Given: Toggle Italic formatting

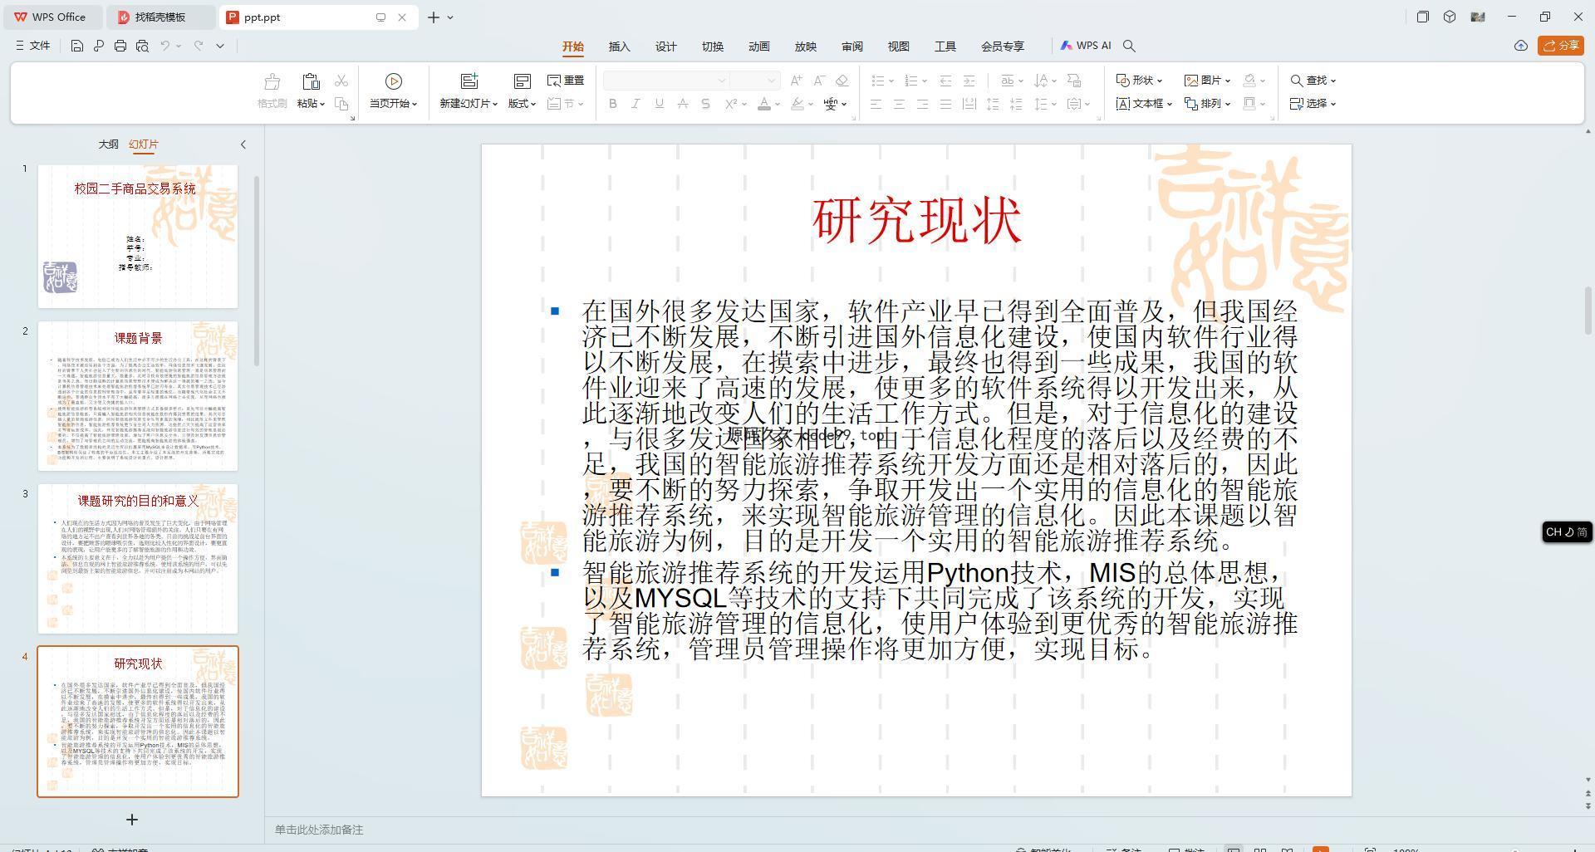Looking at the screenshot, I should tap(636, 104).
